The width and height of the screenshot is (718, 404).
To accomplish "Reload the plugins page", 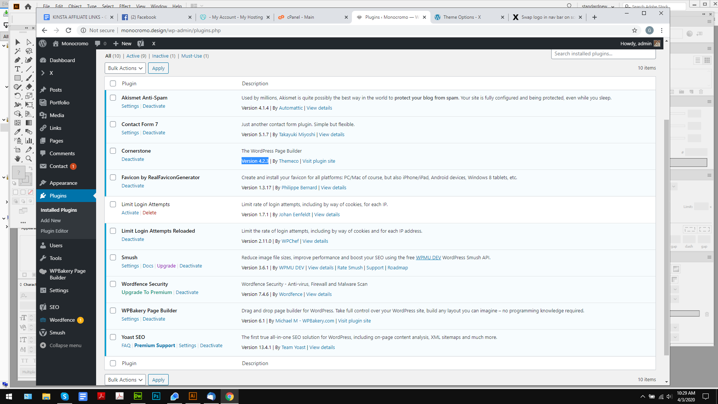I will coord(68,30).
